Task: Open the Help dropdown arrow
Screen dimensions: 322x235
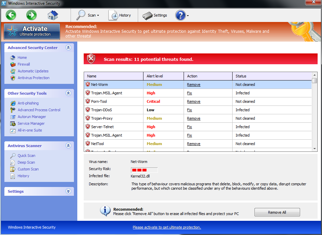Action: click(188, 15)
